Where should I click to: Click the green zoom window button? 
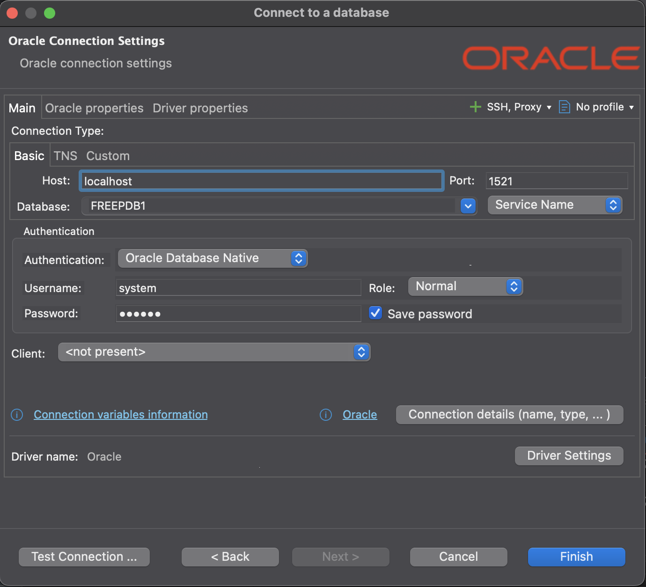[50, 13]
